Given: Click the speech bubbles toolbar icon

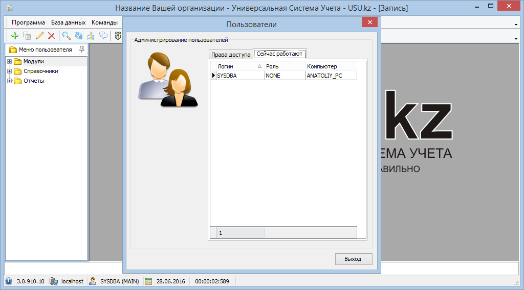Looking at the screenshot, I should (x=103, y=36).
